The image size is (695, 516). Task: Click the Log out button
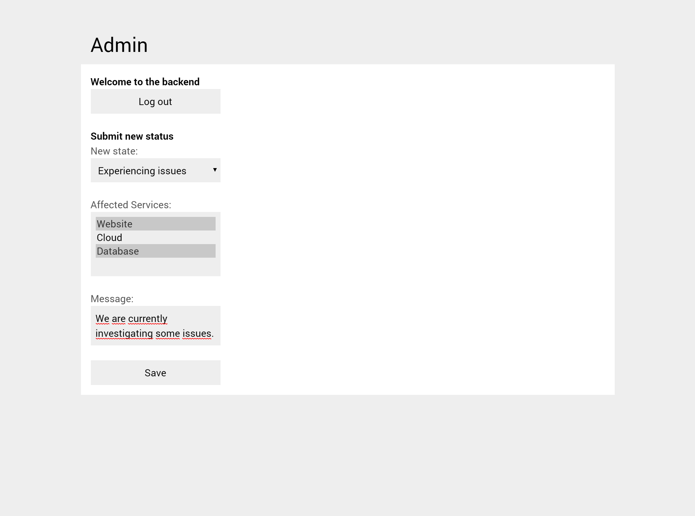pos(155,101)
